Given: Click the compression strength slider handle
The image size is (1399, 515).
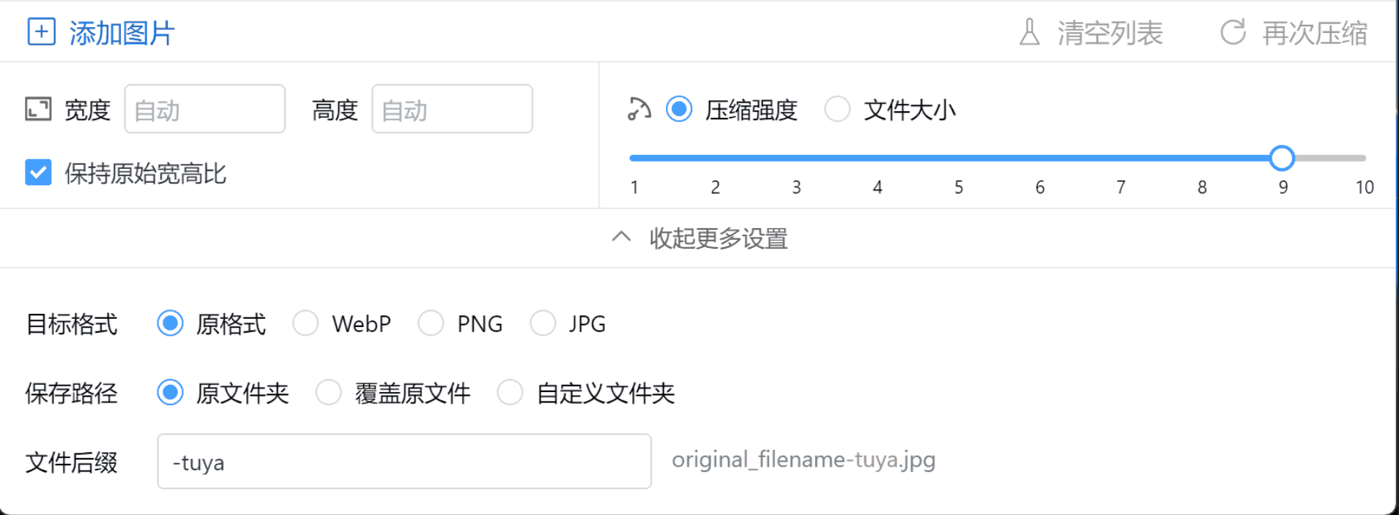Looking at the screenshot, I should 1283,157.
